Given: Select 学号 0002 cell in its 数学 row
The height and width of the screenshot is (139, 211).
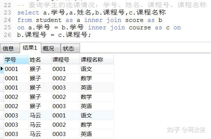Looking at the screenshot, I should pos(16,97).
